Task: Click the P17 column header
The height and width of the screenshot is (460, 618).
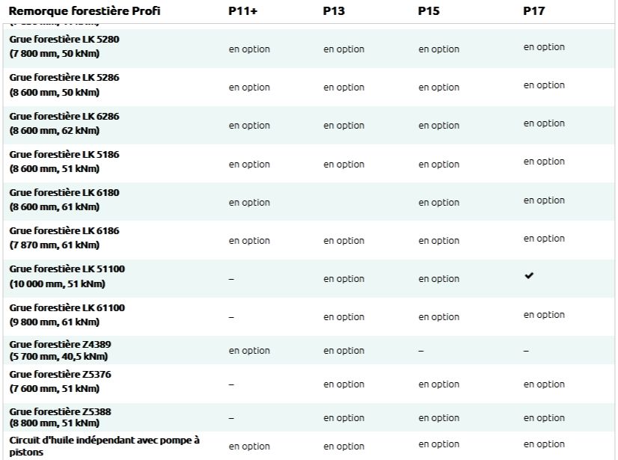Action: click(534, 11)
